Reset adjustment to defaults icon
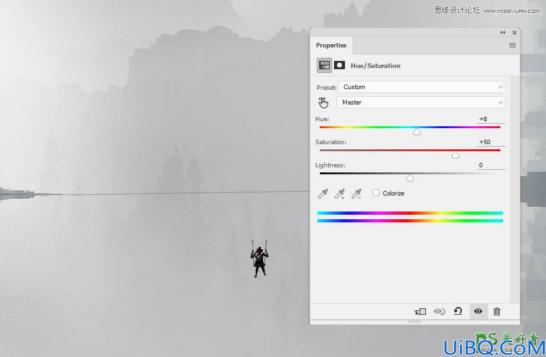 458,311
